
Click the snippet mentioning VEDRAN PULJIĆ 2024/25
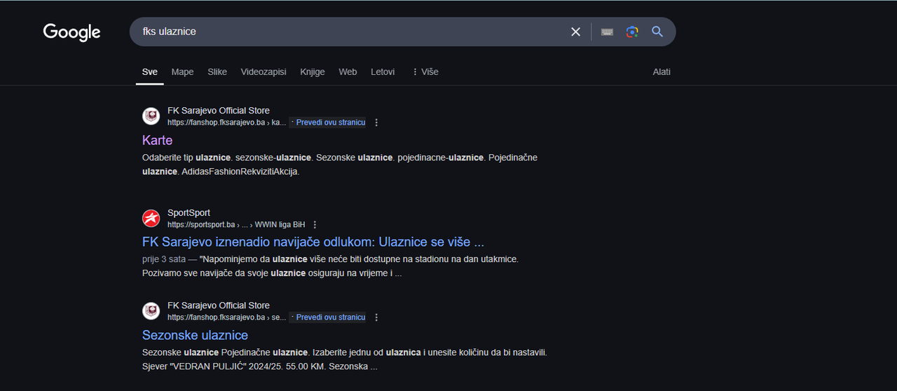345,359
